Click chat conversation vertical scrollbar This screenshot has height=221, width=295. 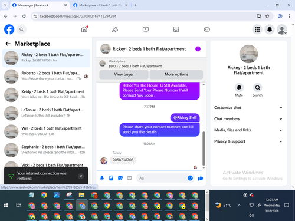coord(204,149)
